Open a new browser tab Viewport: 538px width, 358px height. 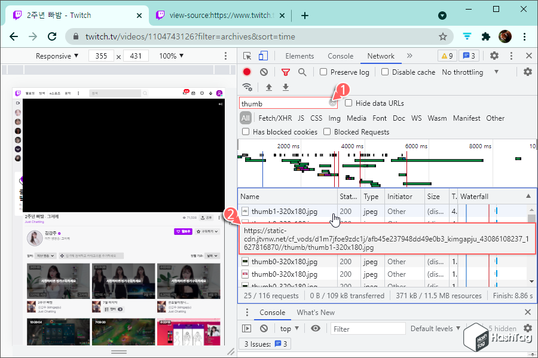click(x=305, y=16)
